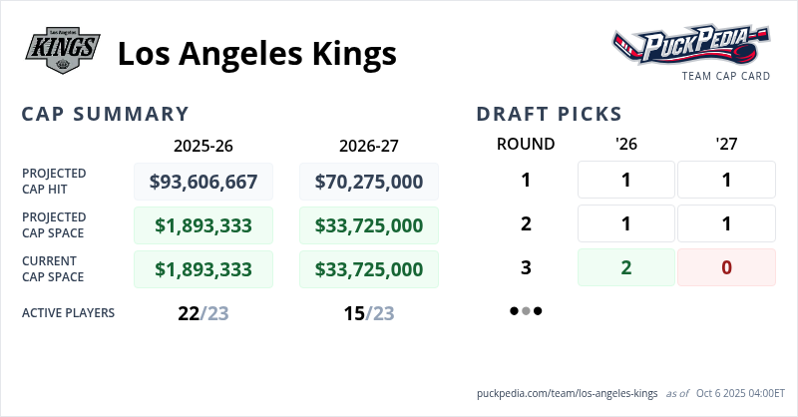Select the 2025-26 projected cap hit value
Image resolution: width=798 pixels, height=417 pixels.
click(203, 182)
